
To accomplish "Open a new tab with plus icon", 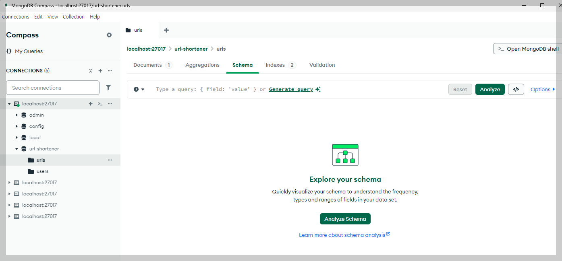I will pyautogui.click(x=166, y=30).
